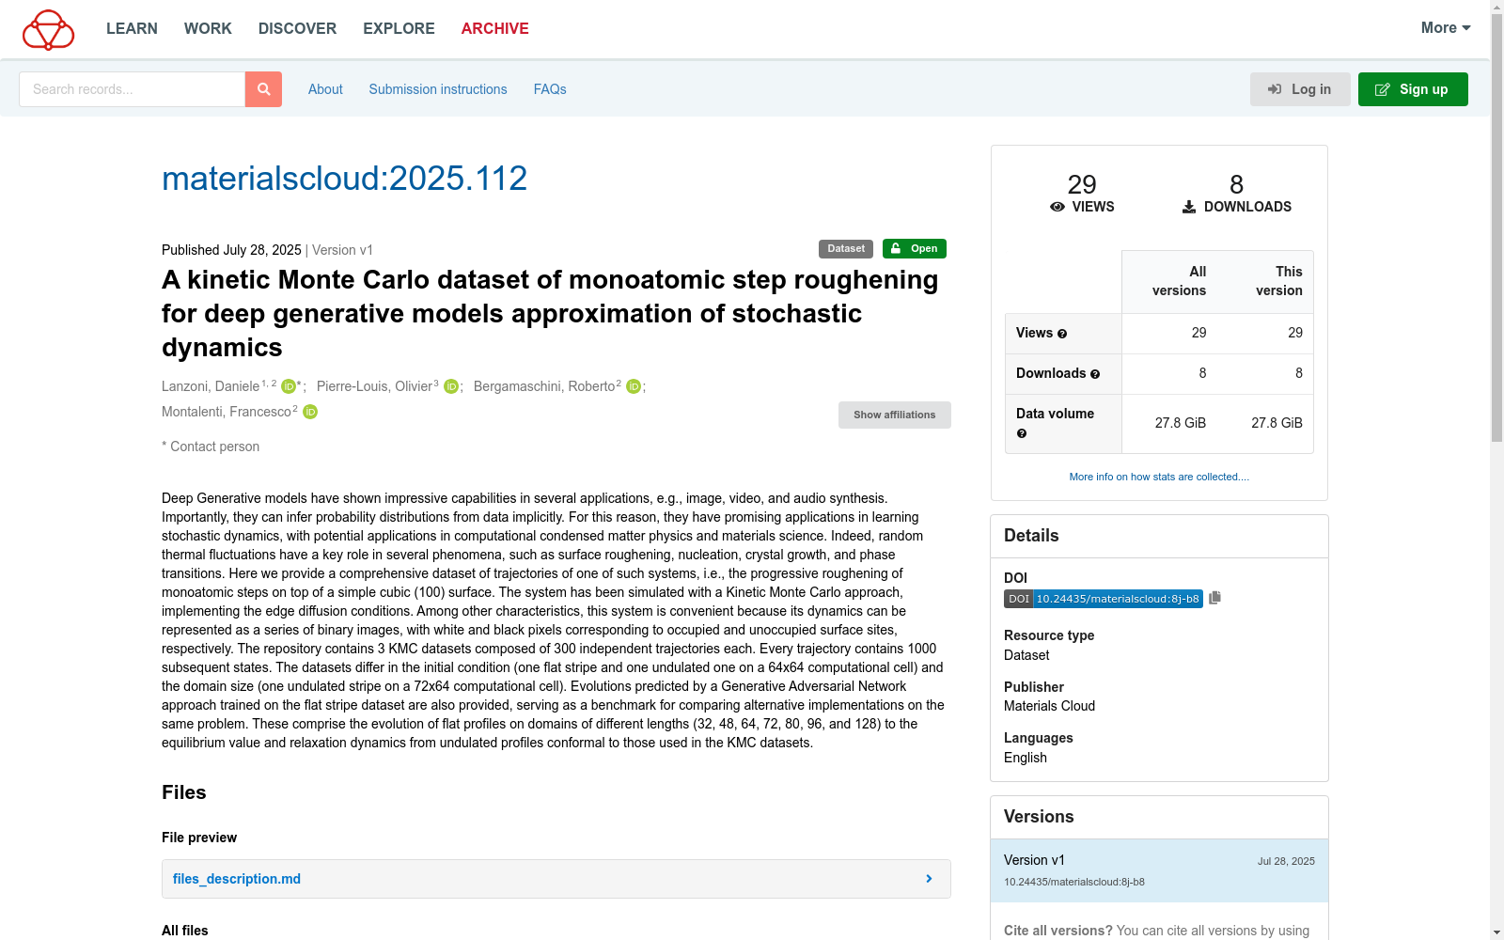
Task: Open More info on how stats are collected
Action: point(1159,477)
